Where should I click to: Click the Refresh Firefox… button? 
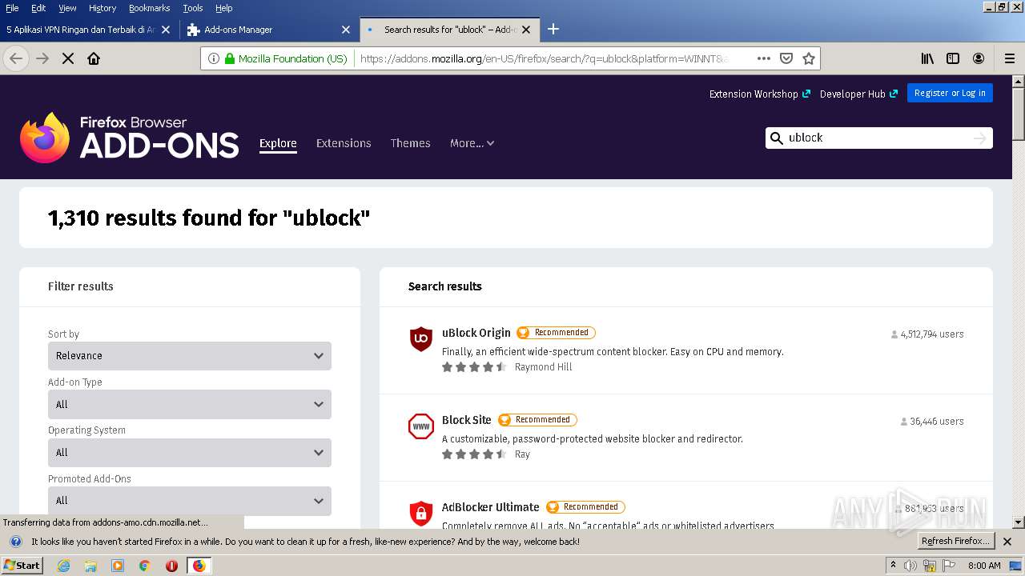tap(955, 542)
